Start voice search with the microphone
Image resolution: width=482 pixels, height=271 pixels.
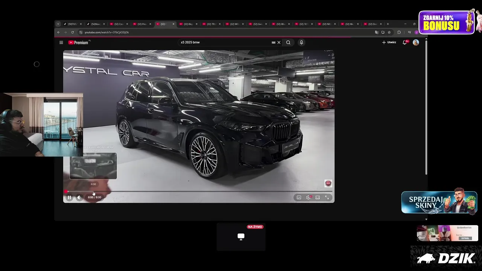(301, 43)
